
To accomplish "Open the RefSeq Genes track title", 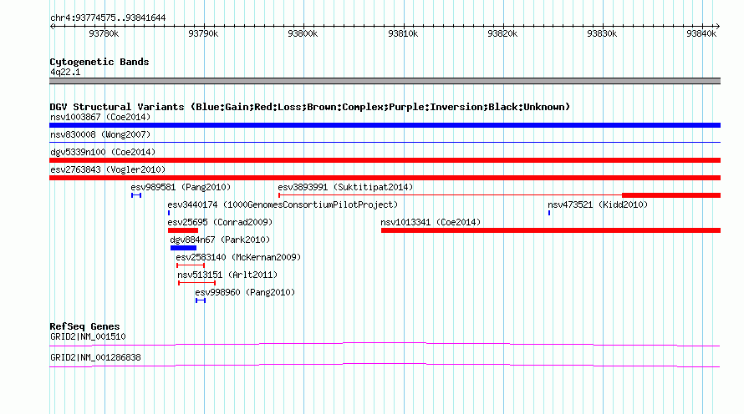I will (x=85, y=326).
